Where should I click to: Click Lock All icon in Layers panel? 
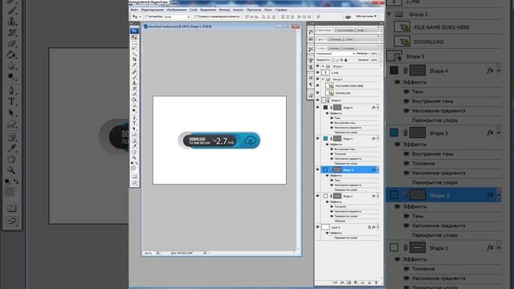(x=345, y=60)
